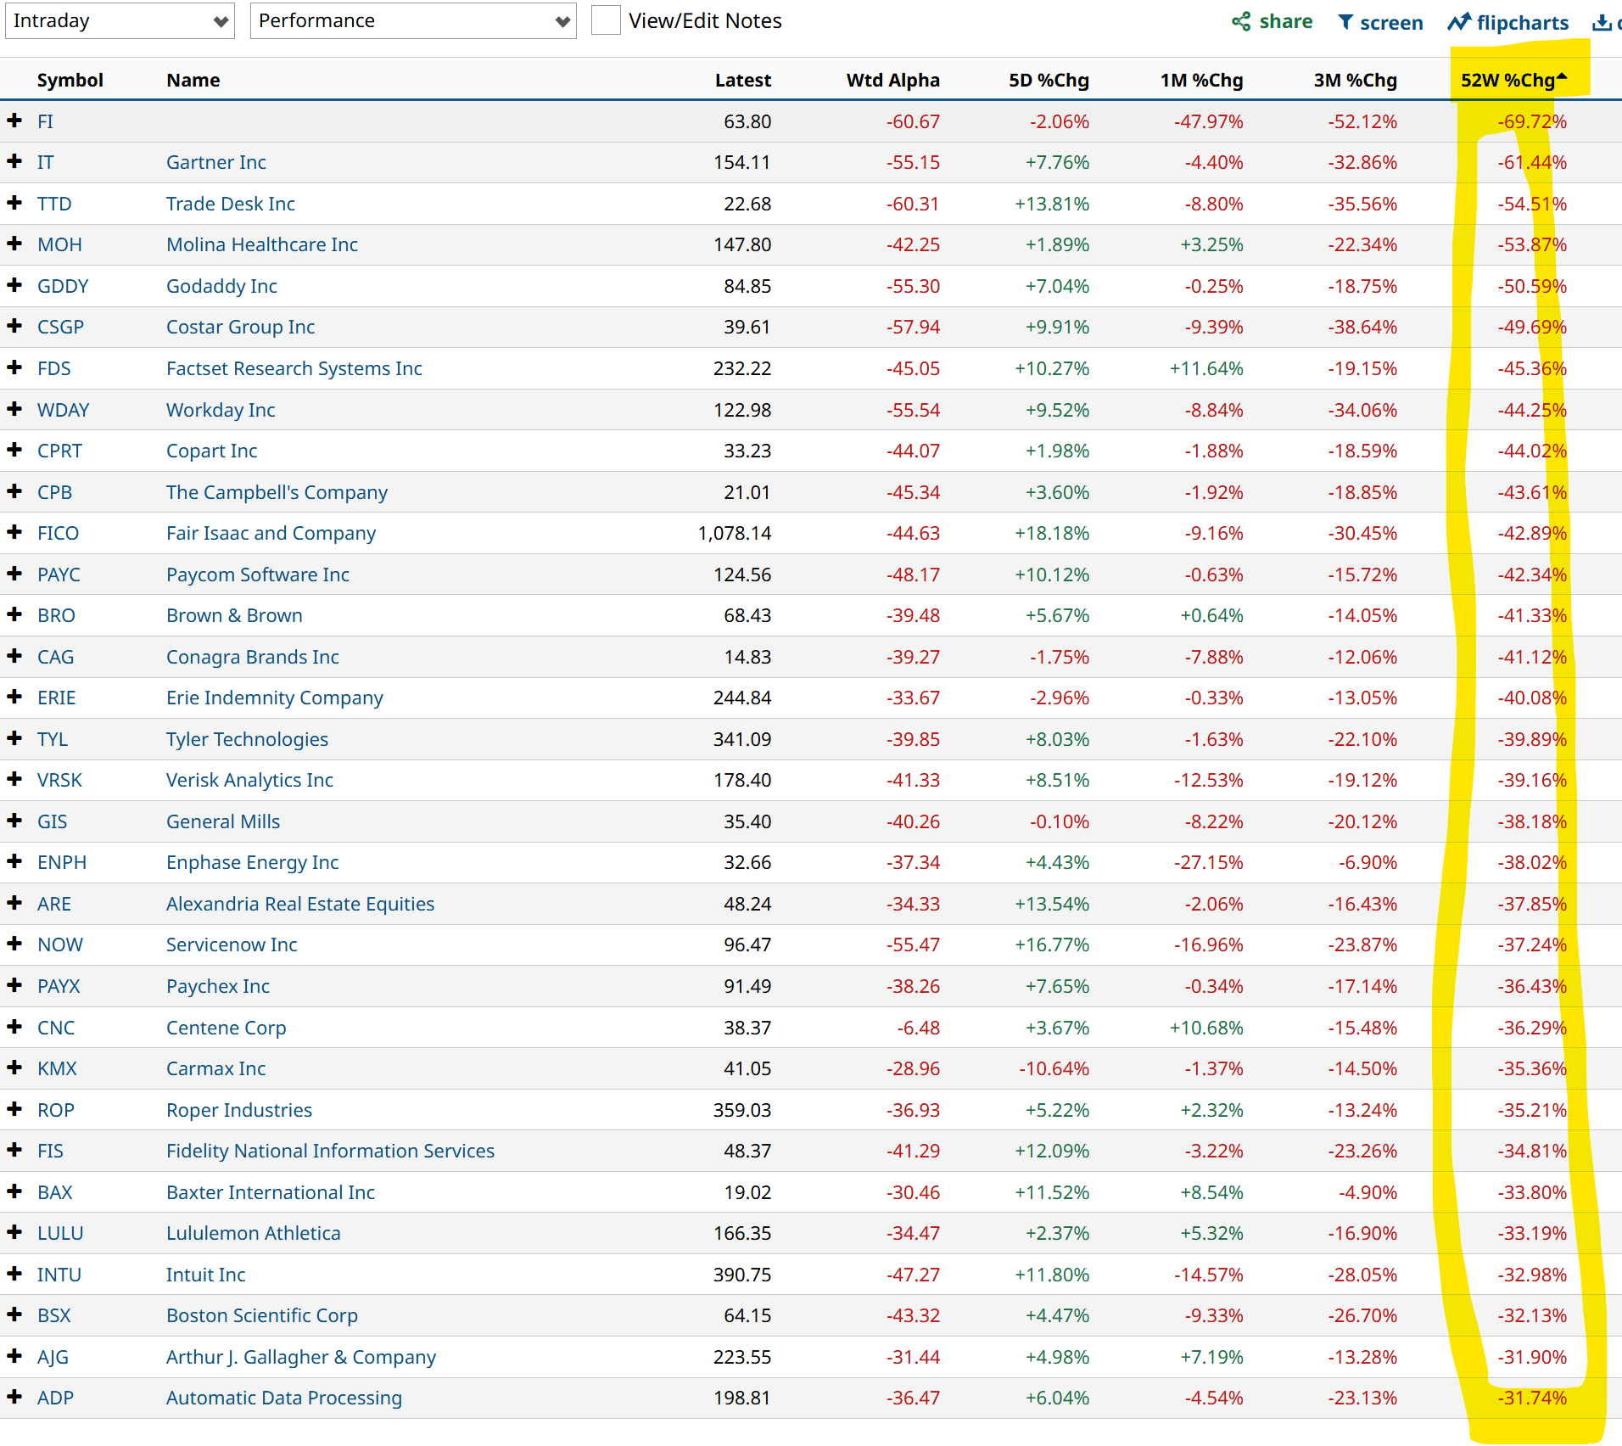Open the screen filter icon

click(1345, 22)
